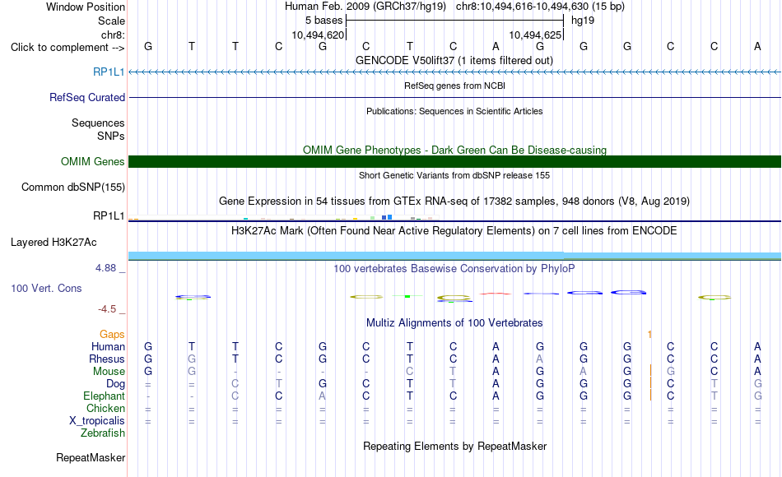Click the Common dbSNP(155) track label
The width and height of the screenshot is (782, 477).
click(x=73, y=188)
